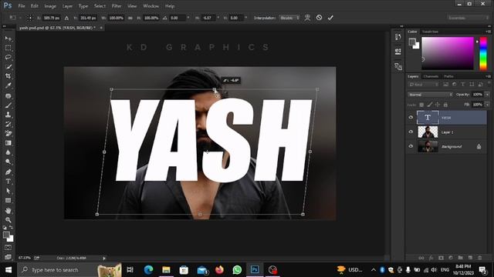
Task: Open the Layer menu
Action: pyautogui.click(x=67, y=6)
